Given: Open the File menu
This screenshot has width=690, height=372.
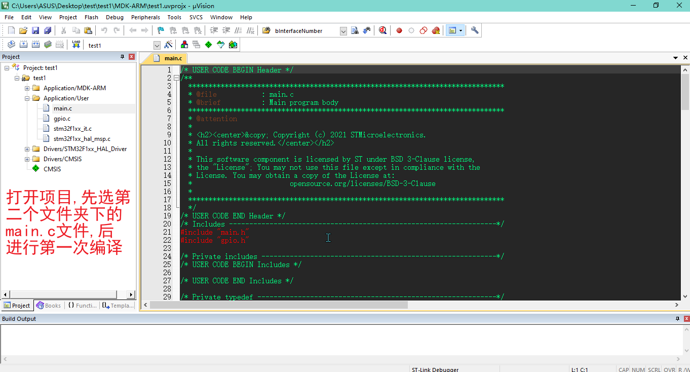Looking at the screenshot, I should click(x=9, y=17).
